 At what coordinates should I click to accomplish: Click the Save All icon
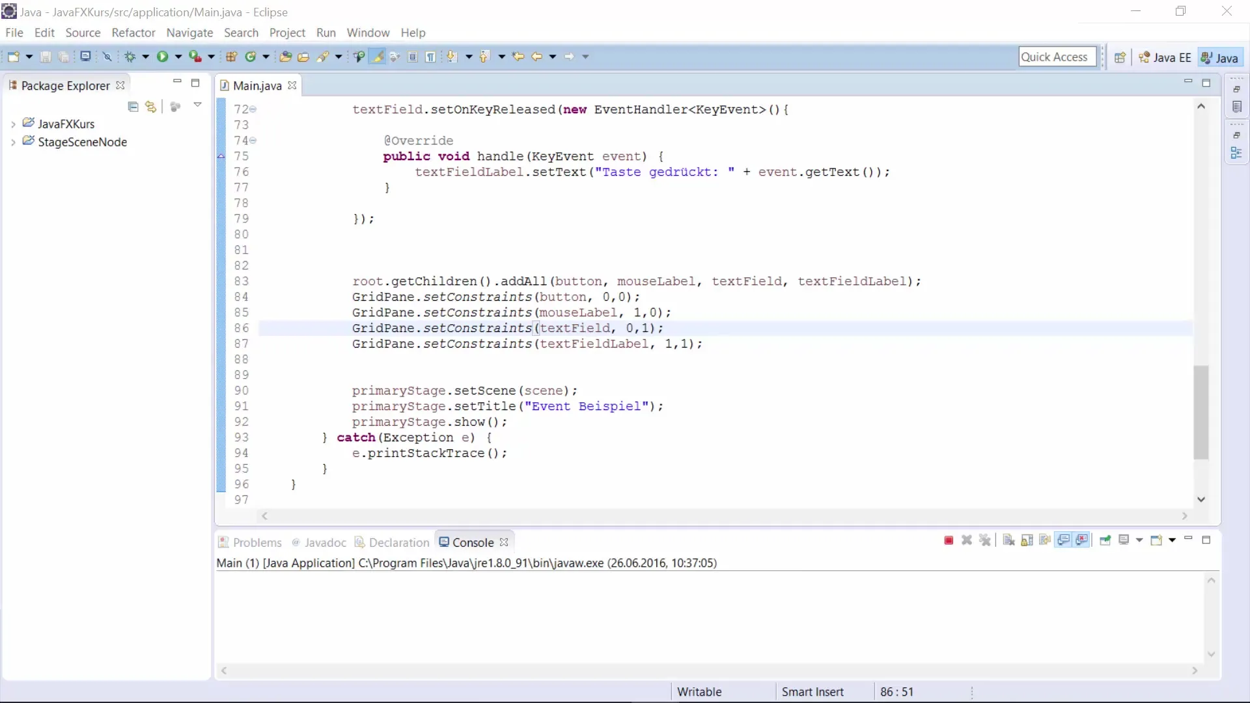tap(64, 57)
